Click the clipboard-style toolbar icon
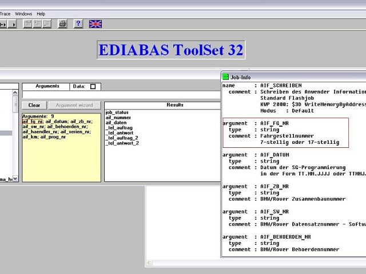366x274 pixels. point(27,24)
